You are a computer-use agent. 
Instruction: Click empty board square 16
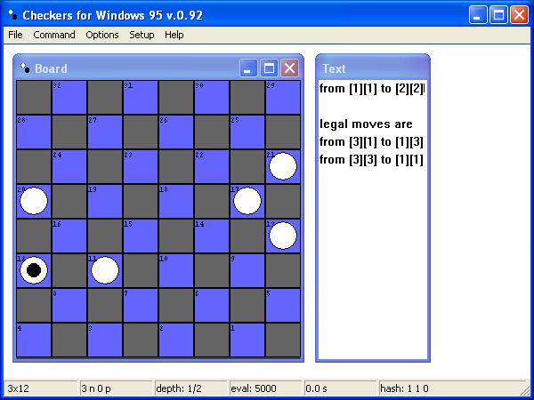(x=69, y=236)
